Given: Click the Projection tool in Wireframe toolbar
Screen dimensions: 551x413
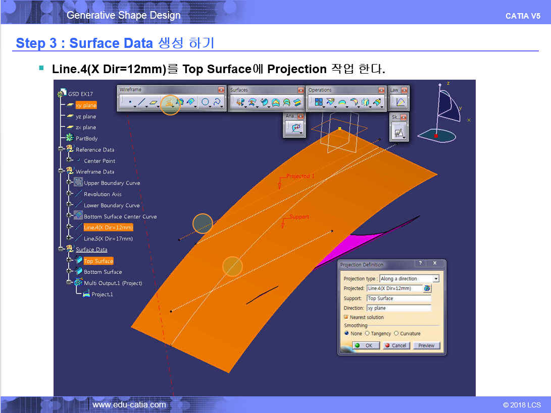Looking at the screenshot, I should (x=170, y=103).
